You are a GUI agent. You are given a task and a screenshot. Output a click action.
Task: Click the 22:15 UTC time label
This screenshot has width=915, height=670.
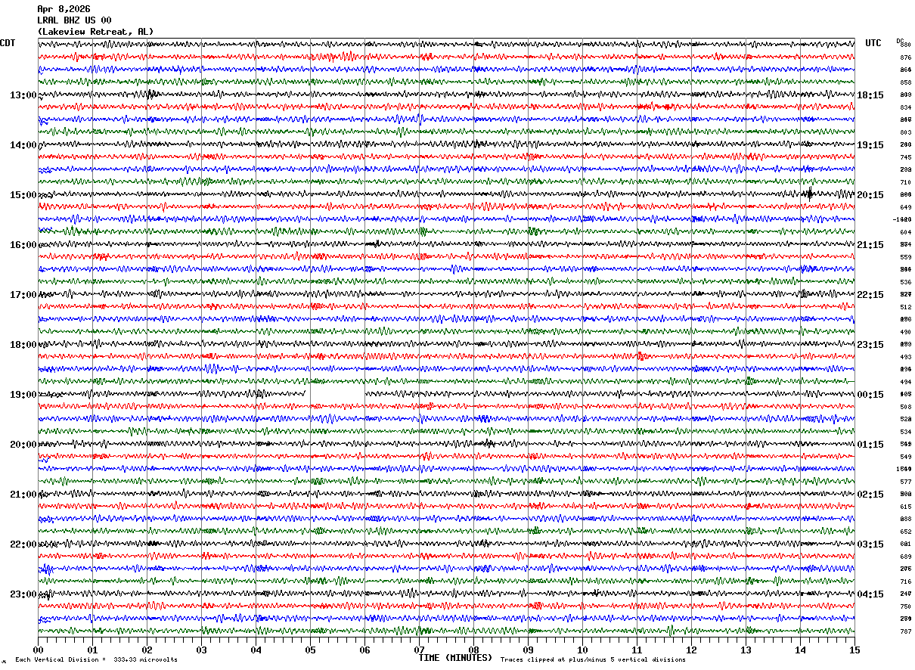(x=870, y=295)
